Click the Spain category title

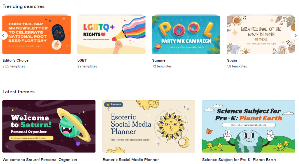coord(232,61)
